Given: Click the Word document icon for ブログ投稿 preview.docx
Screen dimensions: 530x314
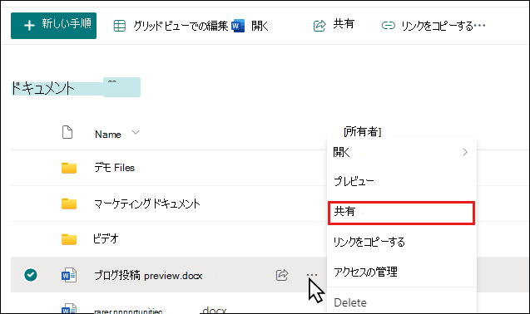Looking at the screenshot, I should coord(69,275).
